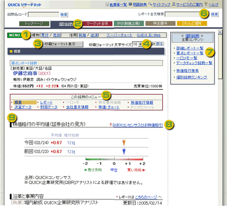This screenshot has width=227, height=207.
Task: Click the scrollbar up arrow
Action: pos(220,32)
